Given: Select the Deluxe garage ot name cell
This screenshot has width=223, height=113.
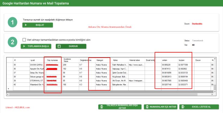Looking at the screenshot, I should click(x=38, y=77).
